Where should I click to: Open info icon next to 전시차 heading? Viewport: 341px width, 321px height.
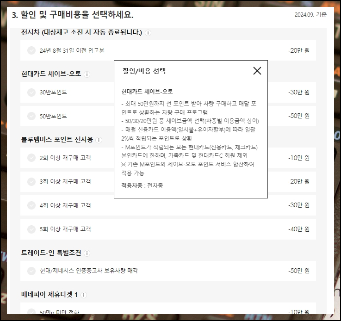click(x=148, y=33)
